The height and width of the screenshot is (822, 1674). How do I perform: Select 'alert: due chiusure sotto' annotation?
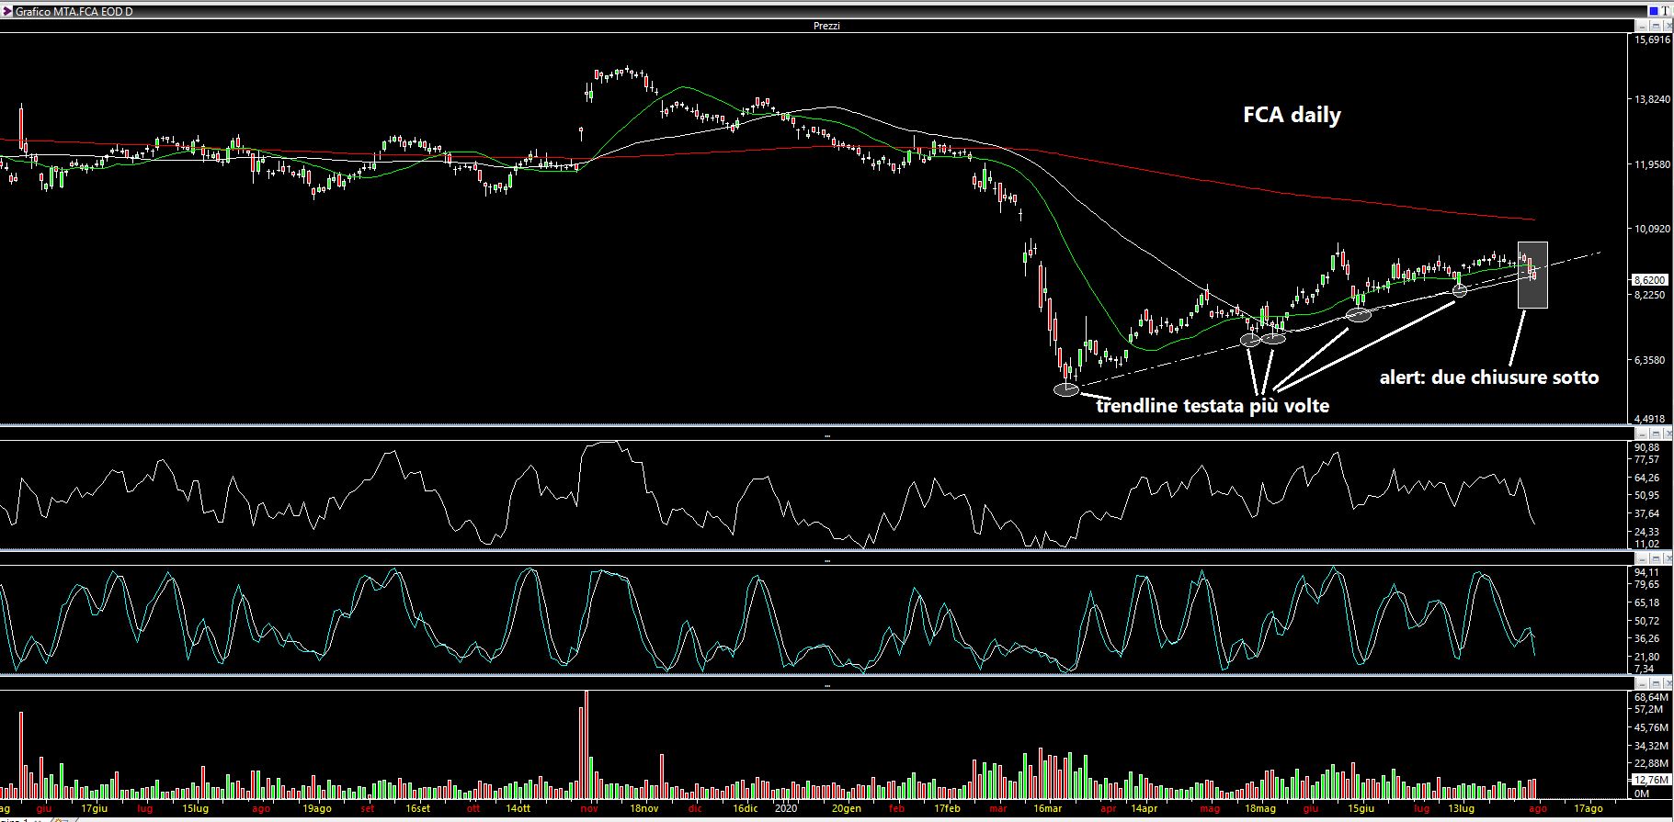click(1488, 377)
